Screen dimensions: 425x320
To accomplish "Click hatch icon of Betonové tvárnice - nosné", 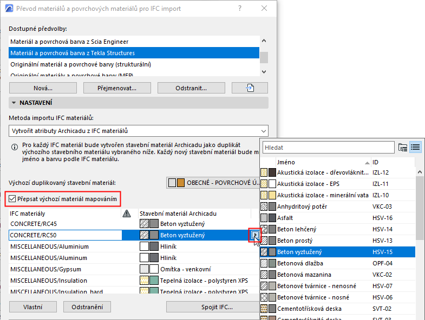I will pyautogui.click(x=264, y=297).
